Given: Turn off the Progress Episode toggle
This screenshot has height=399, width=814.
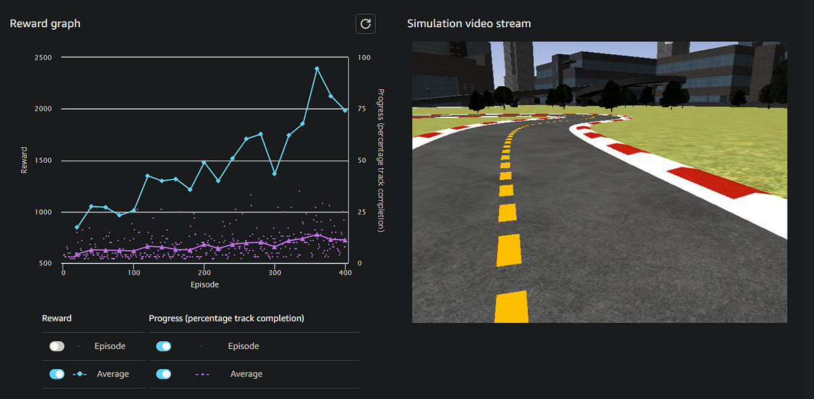Looking at the screenshot, I should [163, 346].
